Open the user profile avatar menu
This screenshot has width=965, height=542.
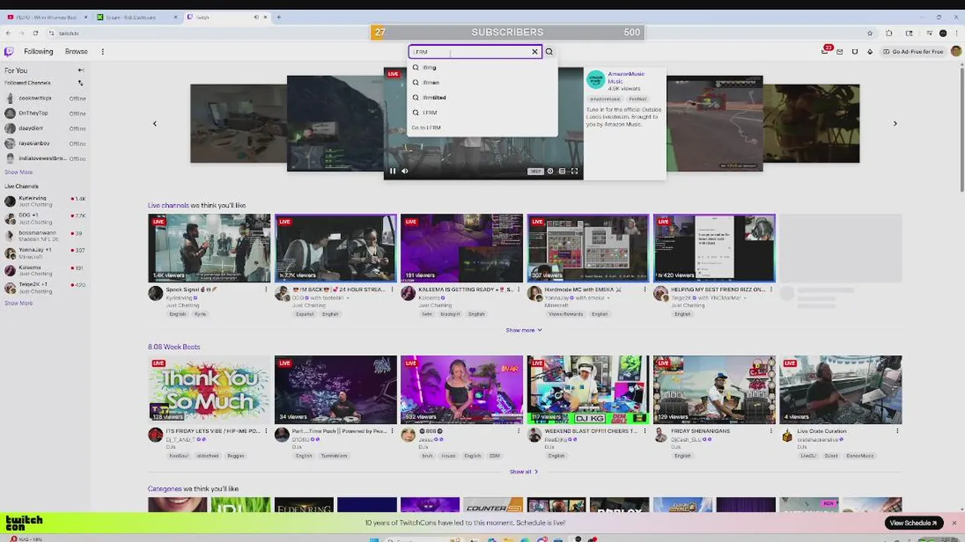pyautogui.click(x=956, y=51)
